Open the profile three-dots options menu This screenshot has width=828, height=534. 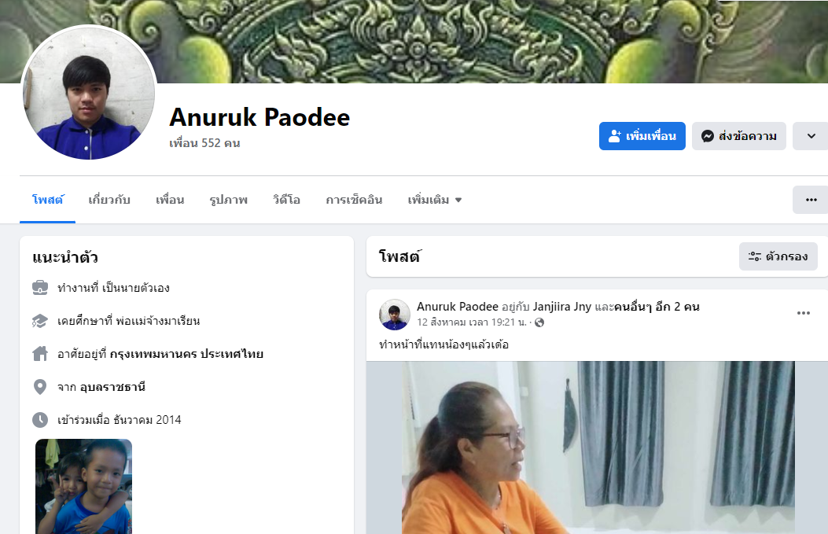pos(811,200)
